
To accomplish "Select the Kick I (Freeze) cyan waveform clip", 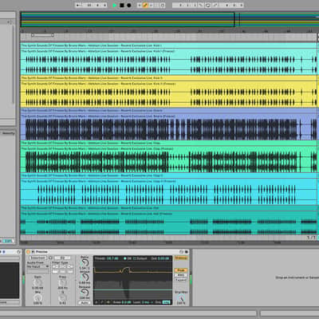I will click(x=168, y=61).
